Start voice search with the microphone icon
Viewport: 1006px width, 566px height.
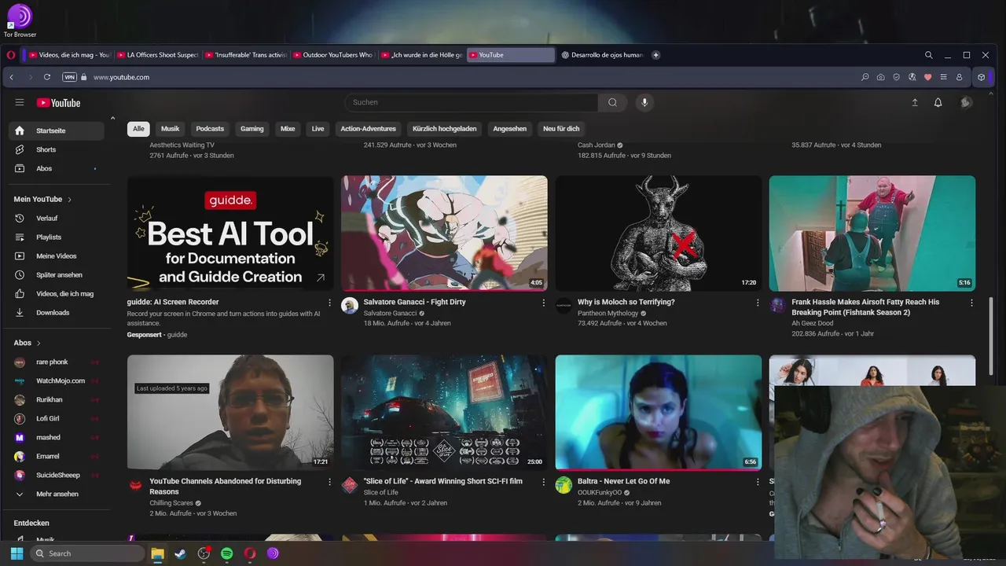pos(644,102)
